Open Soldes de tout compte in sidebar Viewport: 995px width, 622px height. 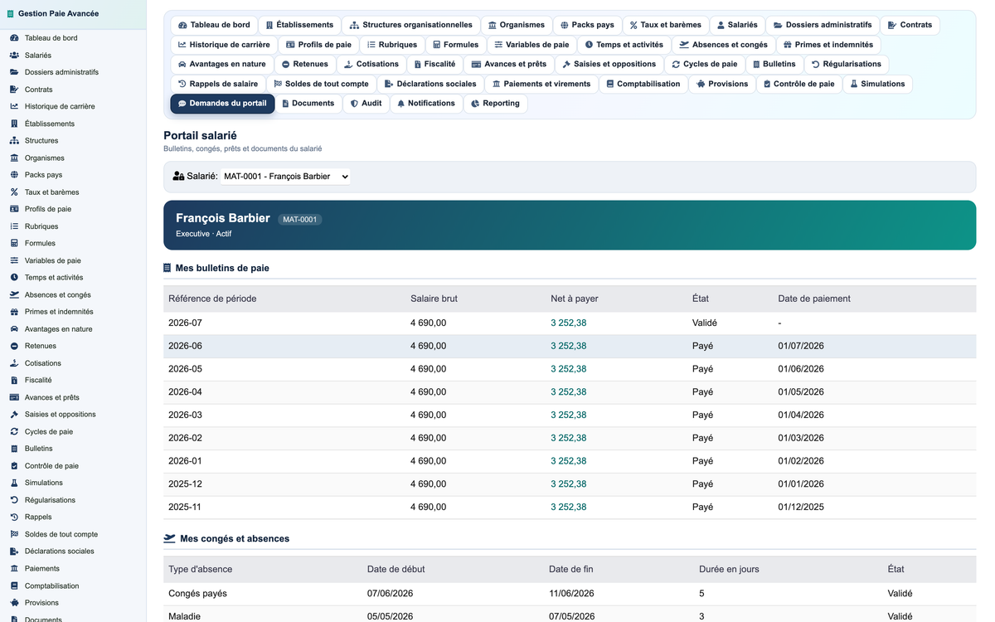pos(73,534)
